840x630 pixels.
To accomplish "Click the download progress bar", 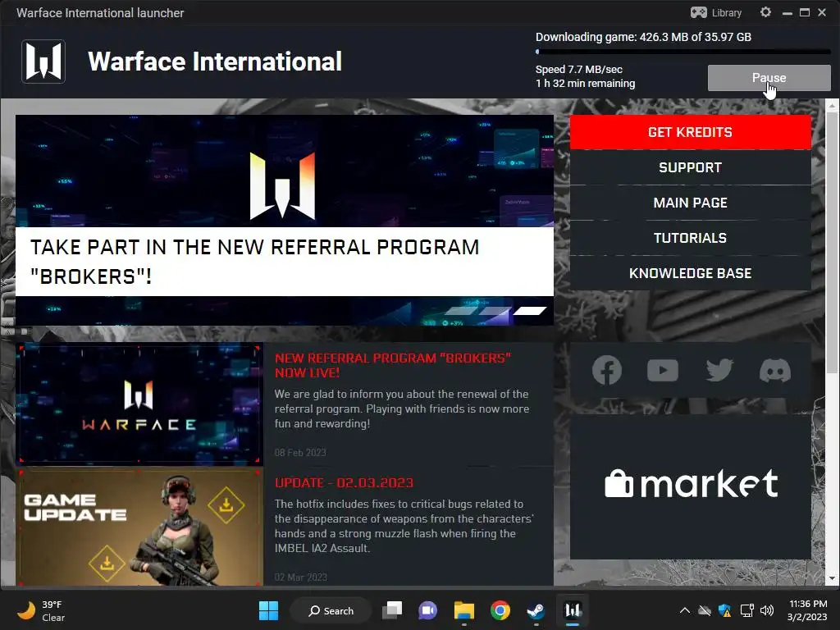I will 683,52.
